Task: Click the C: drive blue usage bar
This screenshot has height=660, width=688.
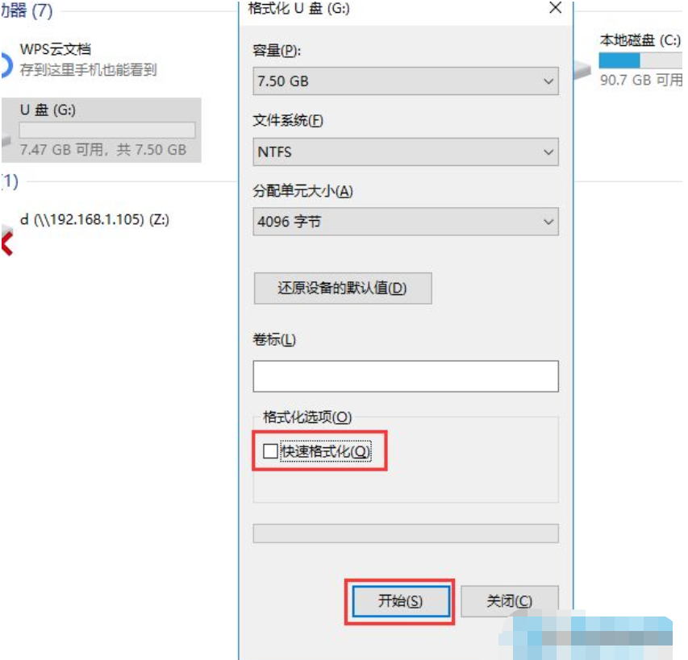Action: 640,60
